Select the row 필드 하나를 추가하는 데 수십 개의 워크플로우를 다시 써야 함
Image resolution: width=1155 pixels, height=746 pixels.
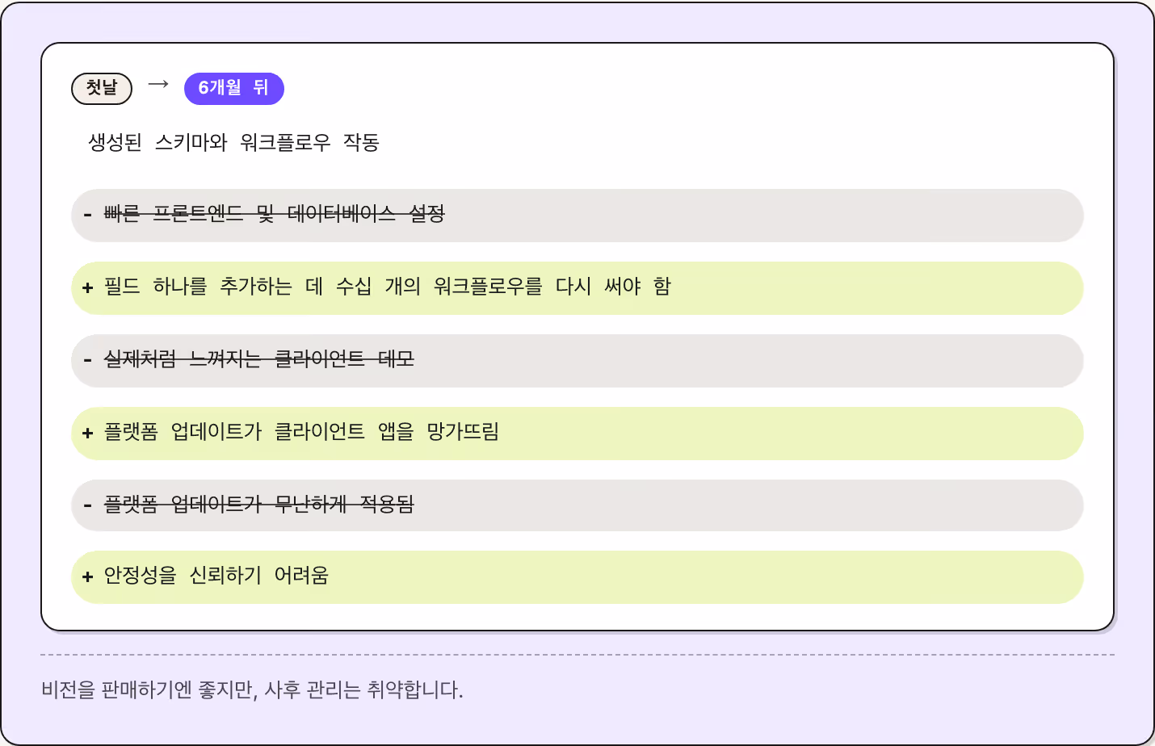(x=577, y=288)
